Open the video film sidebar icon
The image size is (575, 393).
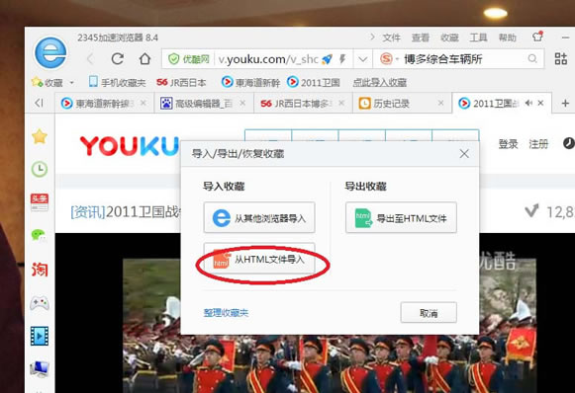[40, 336]
